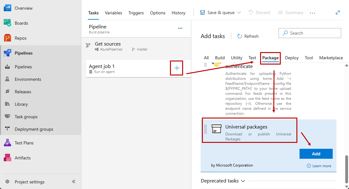The width and height of the screenshot is (349, 189).
Task: Click the Refresh button label
Action: [x=251, y=36]
